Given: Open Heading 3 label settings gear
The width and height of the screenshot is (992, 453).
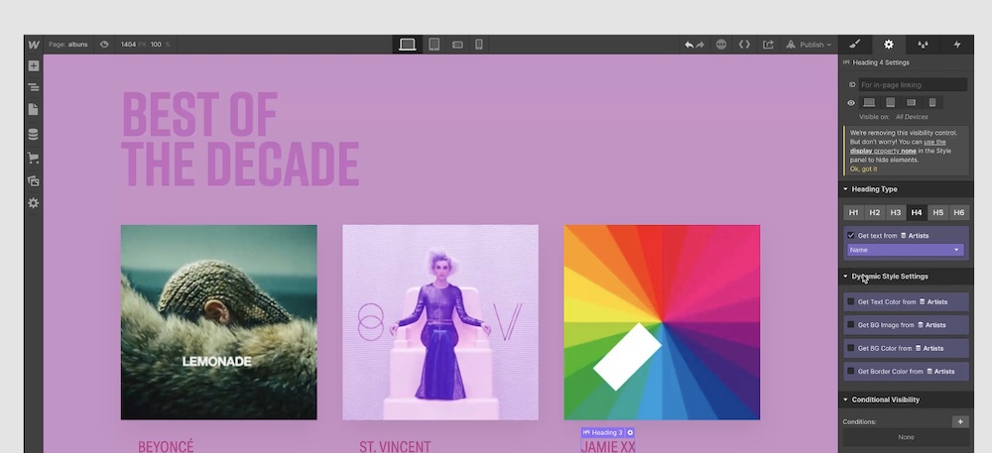Looking at the screenshot, I should click(x=630, y=433).
